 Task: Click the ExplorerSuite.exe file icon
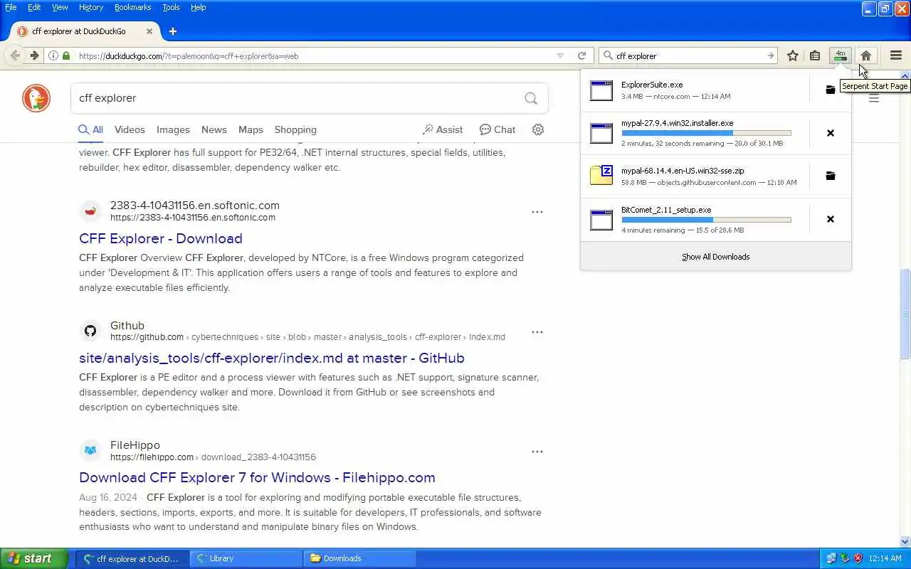click(601, 90)
